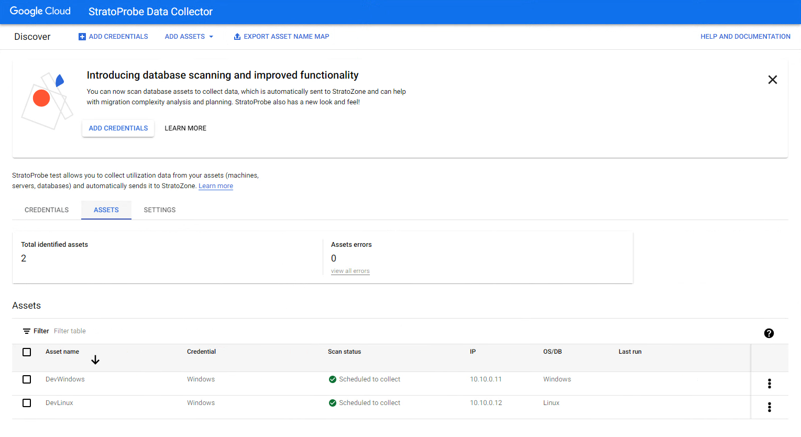Click Scheduled to collect status for DevWindows
The image size is (801, 437).
pyautogui.click(x=369, y=379)
